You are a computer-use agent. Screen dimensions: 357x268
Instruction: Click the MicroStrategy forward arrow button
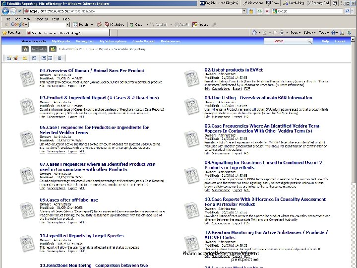coord(43,49)
